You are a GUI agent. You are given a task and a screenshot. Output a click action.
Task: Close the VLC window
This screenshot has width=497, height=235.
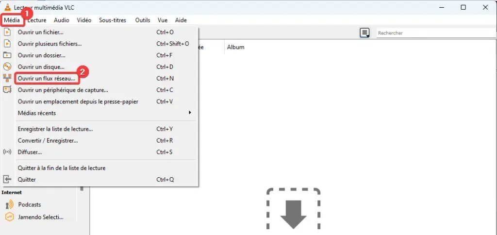[x=485, y=7]
